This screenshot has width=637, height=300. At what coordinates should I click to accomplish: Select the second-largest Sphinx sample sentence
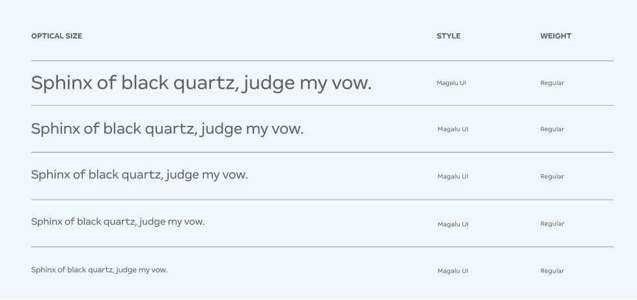tap(167, 129)
